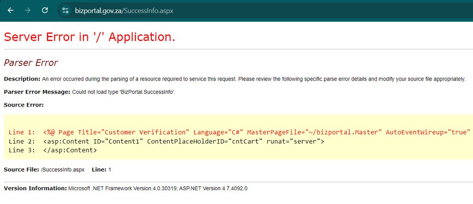Viewport: 473px width, 204px height.
Task: Click the '/SuccessInfo.aspx' source file path
Action: click(x=63, y=169)
